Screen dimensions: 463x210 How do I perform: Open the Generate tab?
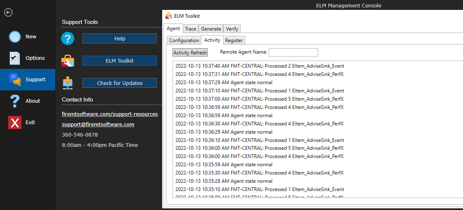click(x=211, y=28)
